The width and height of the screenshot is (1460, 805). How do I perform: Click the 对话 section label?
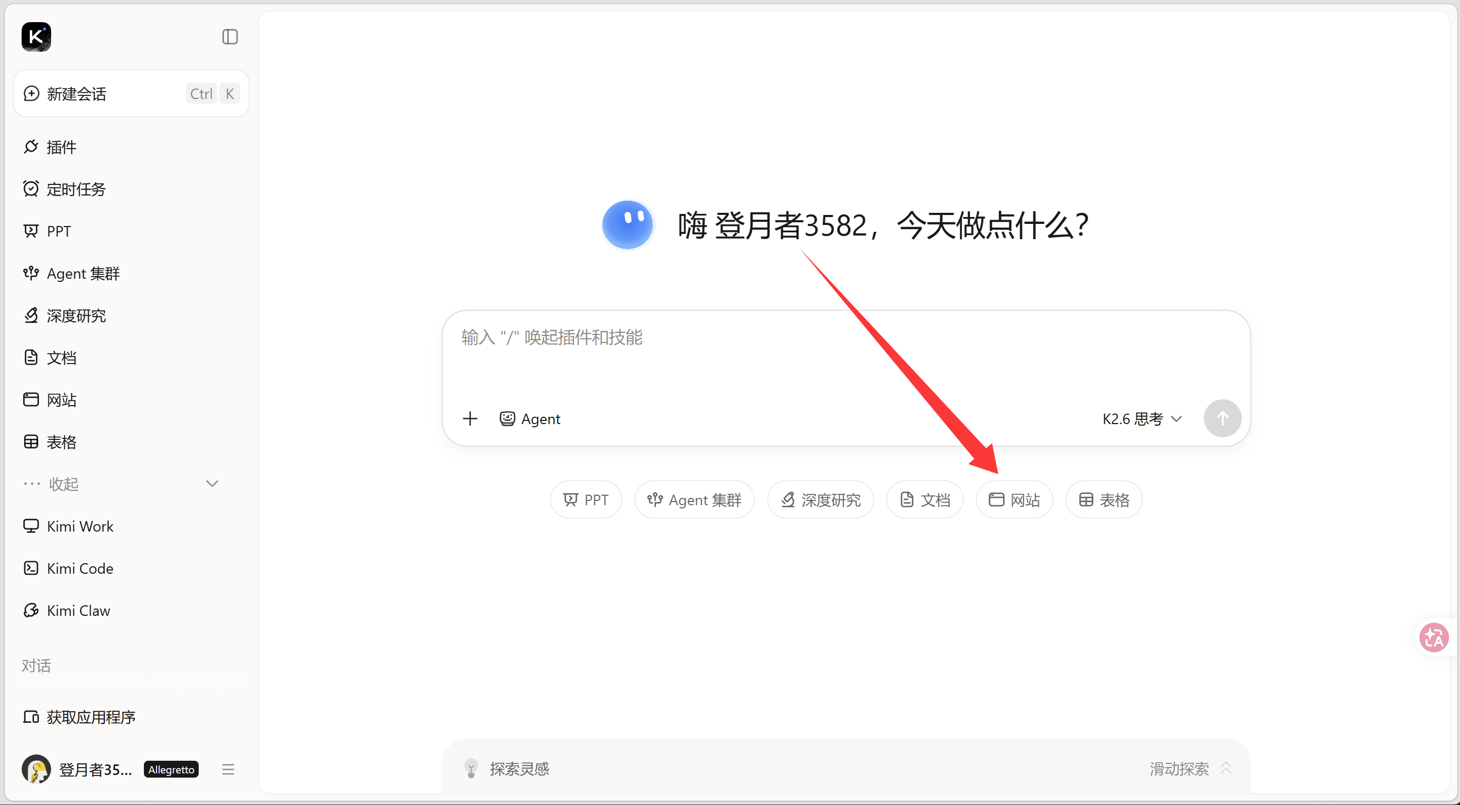pos(36,665)
